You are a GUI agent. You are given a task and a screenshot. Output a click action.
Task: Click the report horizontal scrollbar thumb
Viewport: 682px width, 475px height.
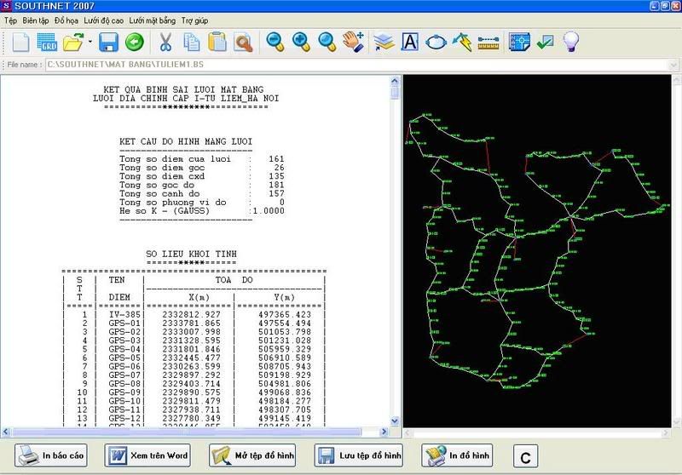(186, 432)
